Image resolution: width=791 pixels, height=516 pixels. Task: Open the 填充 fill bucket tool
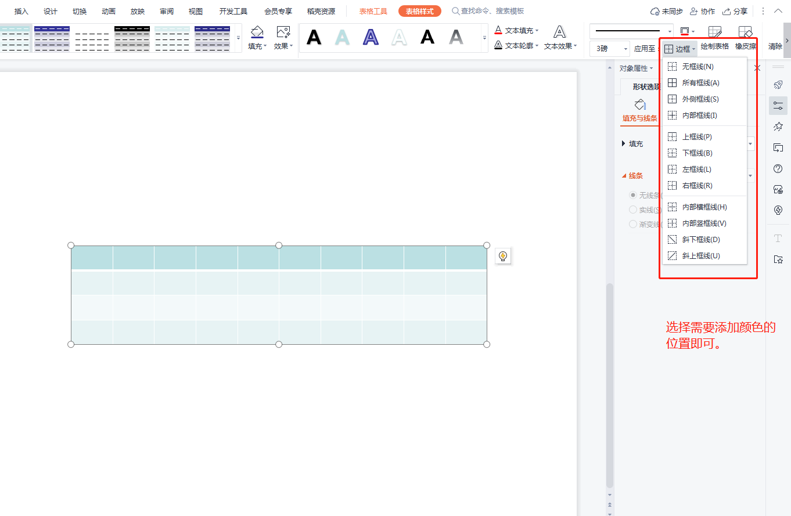coord(257,38)
